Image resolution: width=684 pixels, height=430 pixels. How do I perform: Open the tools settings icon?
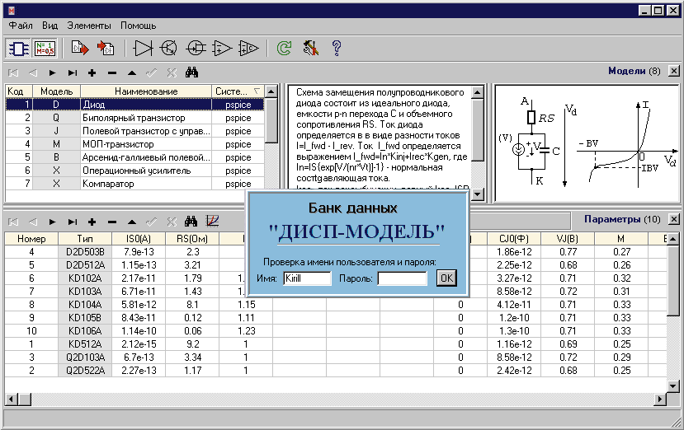(x=310, y=49)
